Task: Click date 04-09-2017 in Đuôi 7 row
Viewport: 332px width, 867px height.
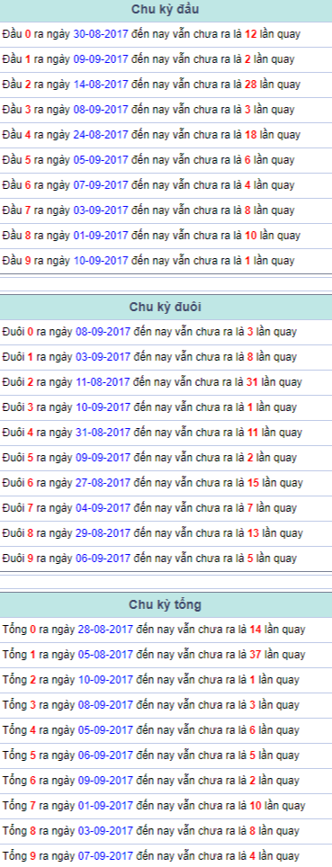Action: pos(103,508)
